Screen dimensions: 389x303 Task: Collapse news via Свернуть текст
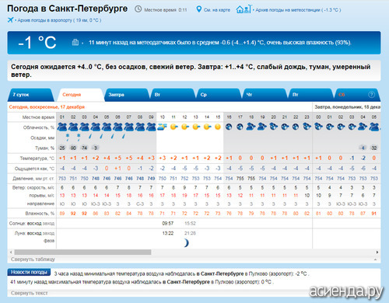pos(29,293)
